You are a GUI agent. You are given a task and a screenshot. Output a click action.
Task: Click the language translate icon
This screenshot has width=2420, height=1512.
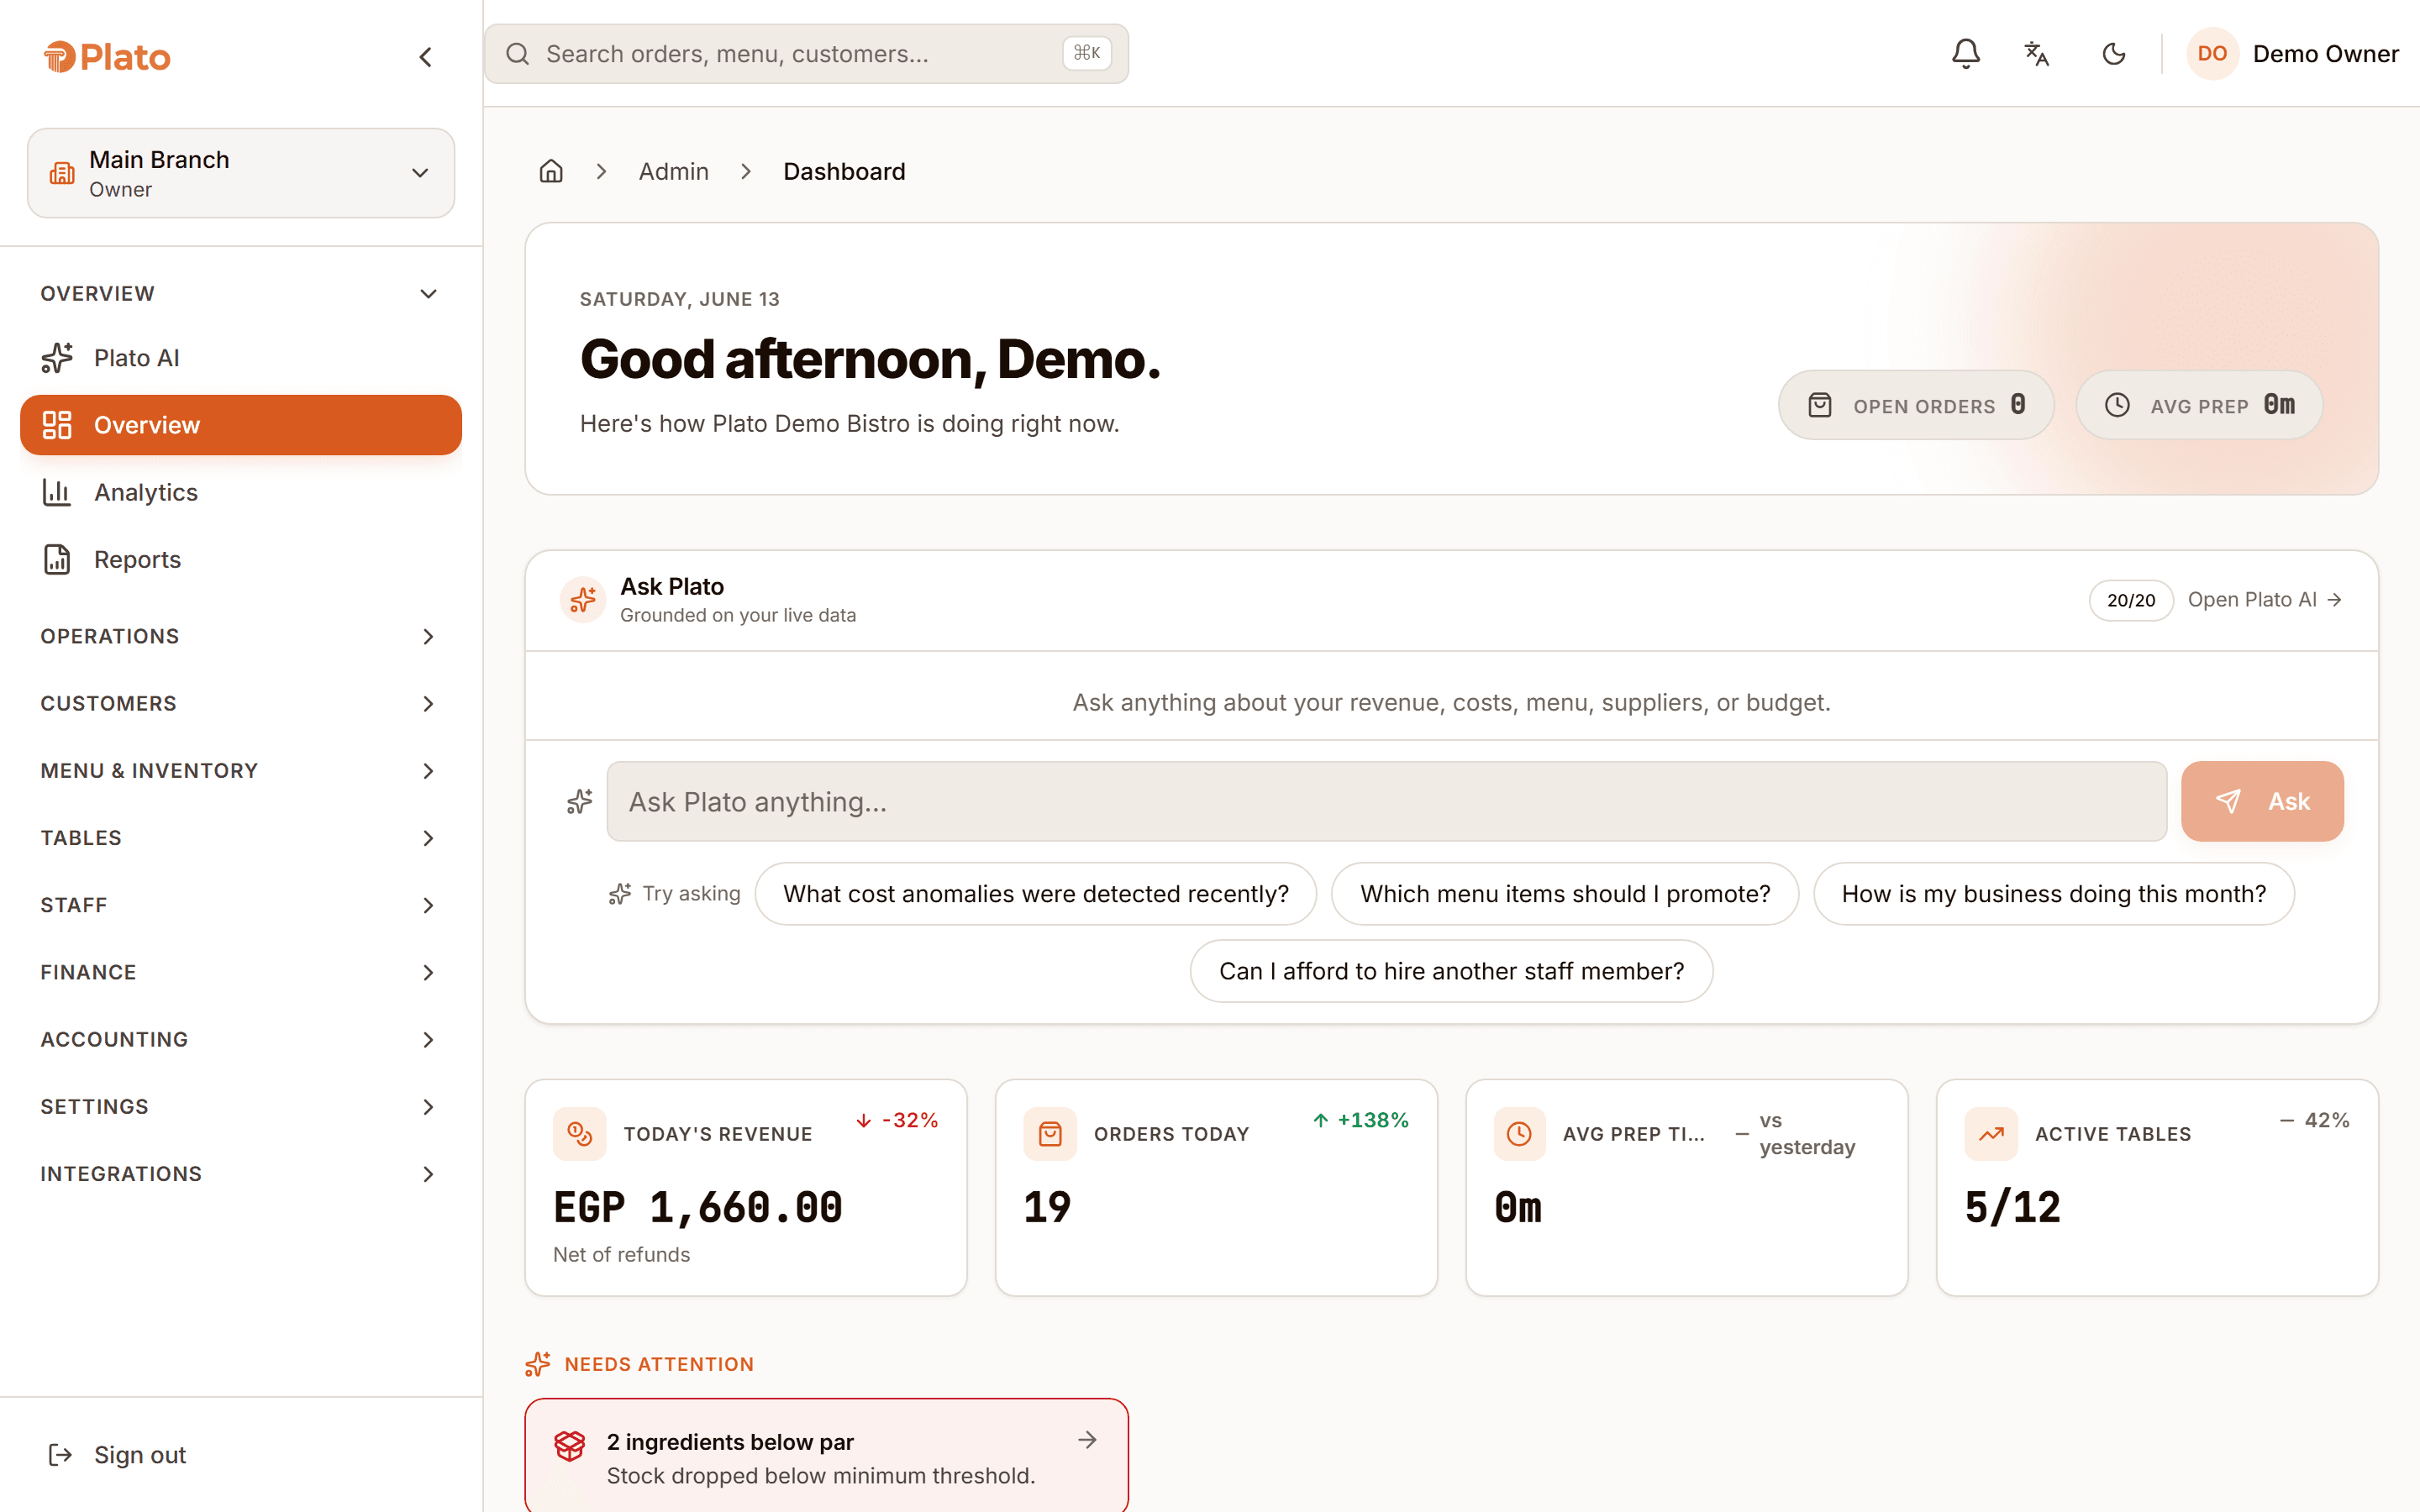[2037, 54]
